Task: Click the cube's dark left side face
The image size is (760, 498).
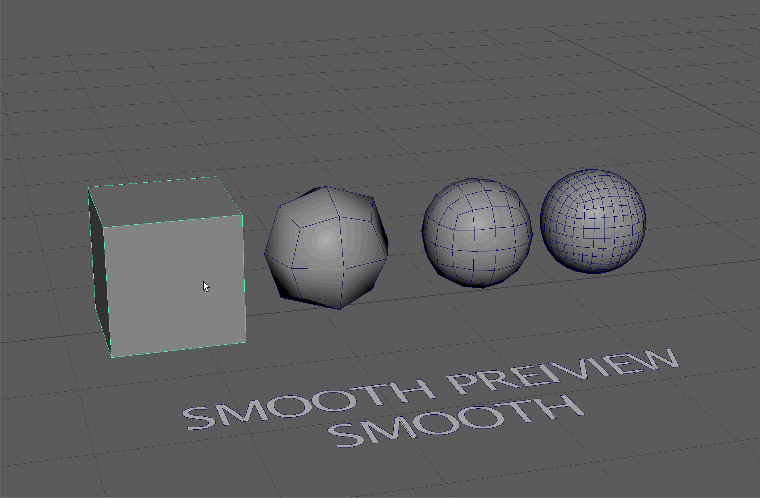Action: pyautogui.click(x=99, y=267)
